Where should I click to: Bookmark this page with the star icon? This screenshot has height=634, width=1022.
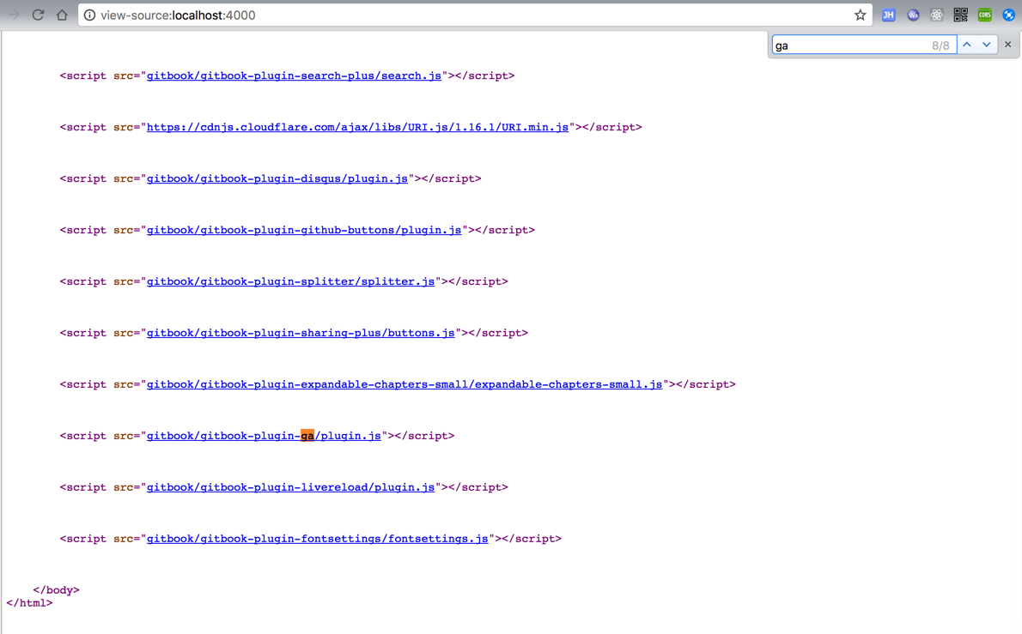861,15
